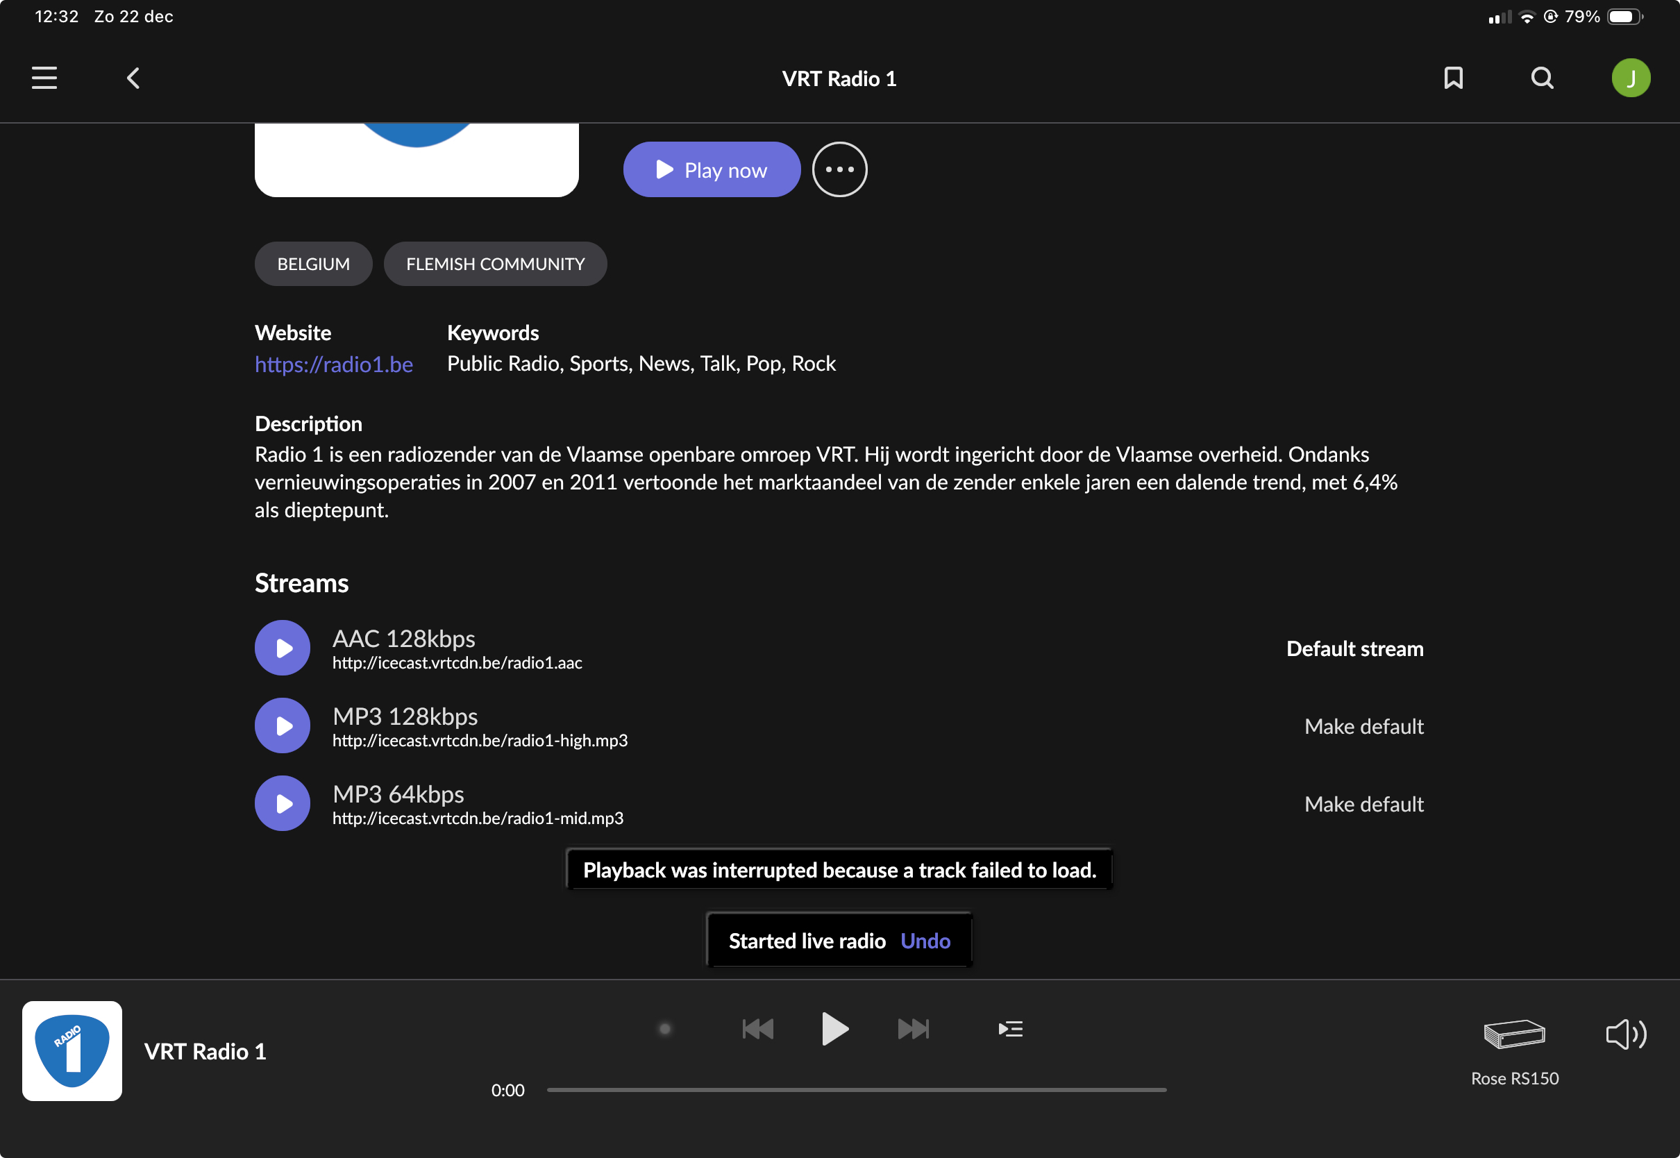Click the signal dot indicator in player controls
Image resolution: width=1680 pixels, height=1158 pixels.
[x=664, y=1029]
